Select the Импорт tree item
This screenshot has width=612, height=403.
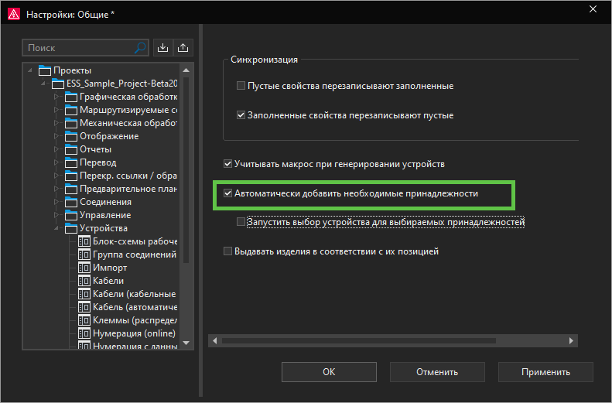click(x=110, y=268)
